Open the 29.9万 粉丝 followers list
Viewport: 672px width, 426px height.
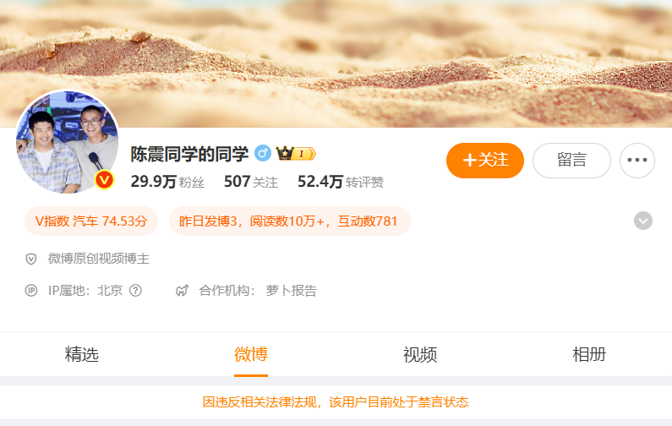167,182
